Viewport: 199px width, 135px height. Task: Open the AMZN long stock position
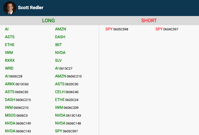[61, 29]
